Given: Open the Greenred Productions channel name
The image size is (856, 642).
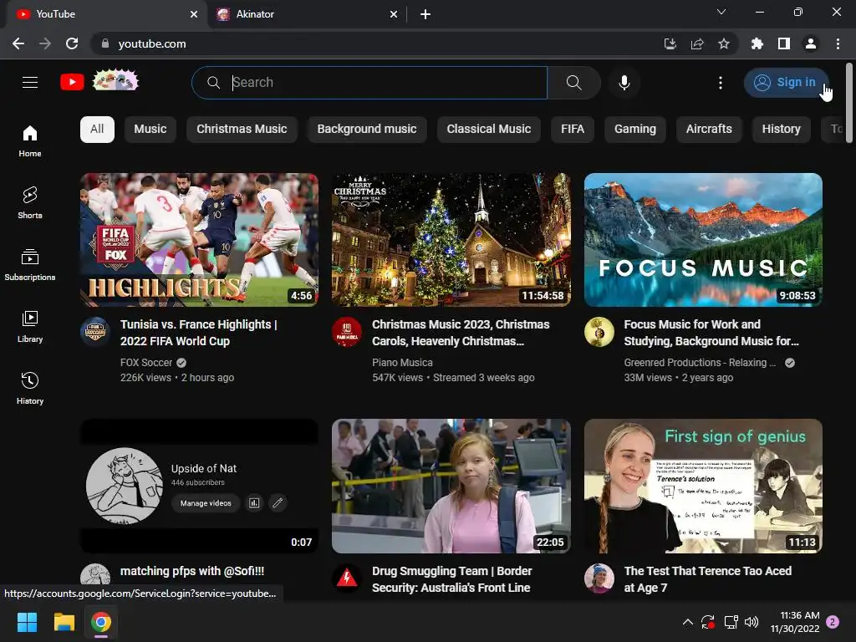Looking at the screenshot, I should pyautogui.click(x=700, y=363).
